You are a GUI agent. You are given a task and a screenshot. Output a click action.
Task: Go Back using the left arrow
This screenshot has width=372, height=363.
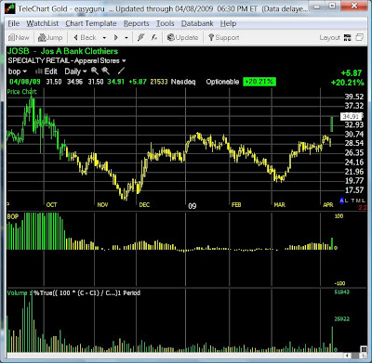coord(75,37)
